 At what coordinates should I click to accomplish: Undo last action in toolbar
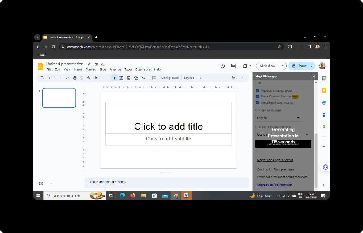[61, 78]
